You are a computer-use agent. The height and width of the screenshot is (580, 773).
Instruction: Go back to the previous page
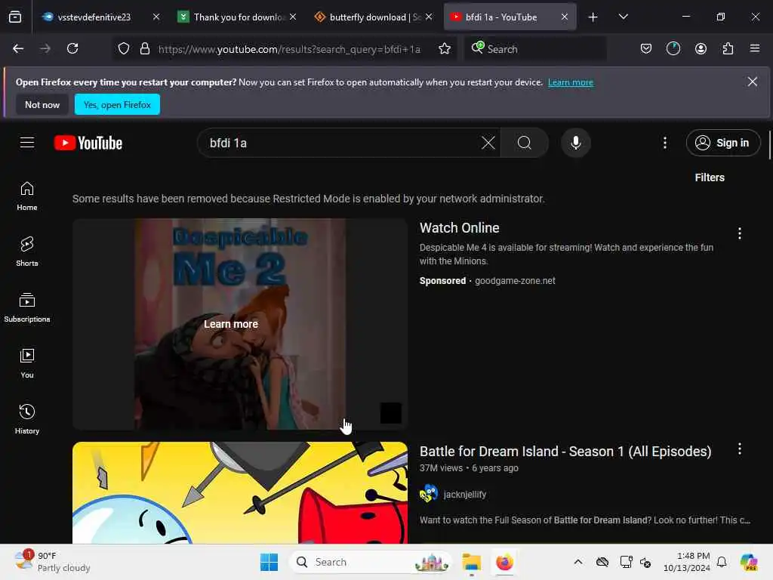click(x=18, y=48)
